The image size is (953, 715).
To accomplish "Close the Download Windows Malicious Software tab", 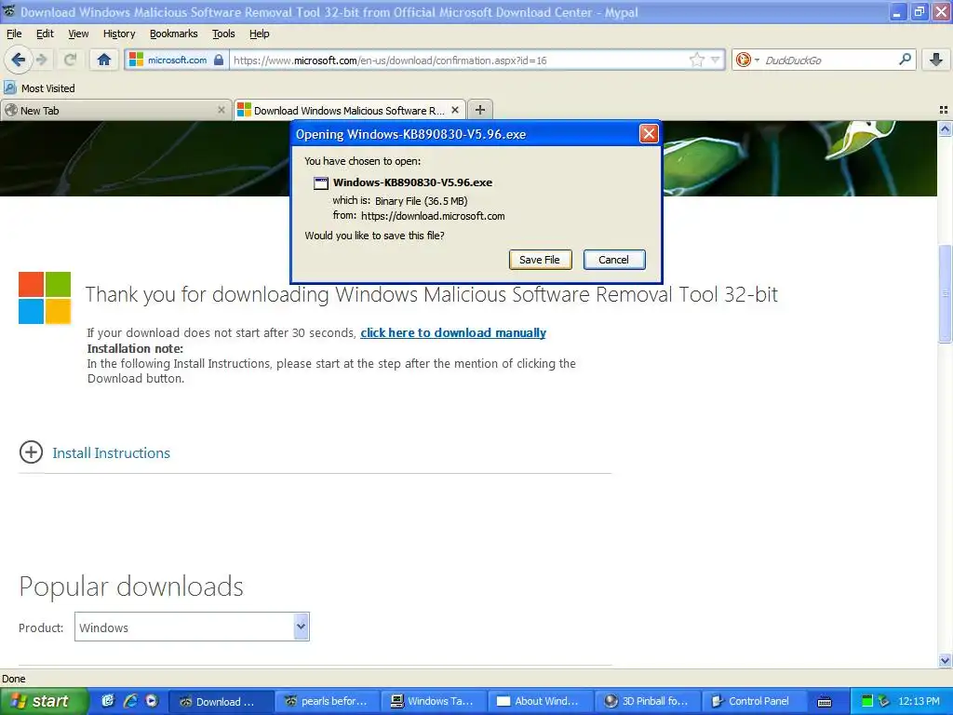I will (455, 110).
